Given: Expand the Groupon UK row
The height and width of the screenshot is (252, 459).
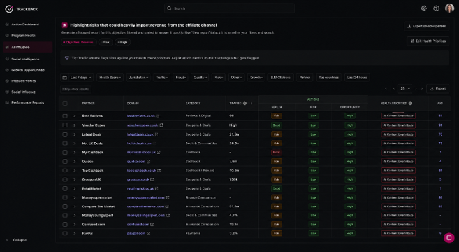Looking at the screenshot, I should pyautogui.click(x=75, y=179).
